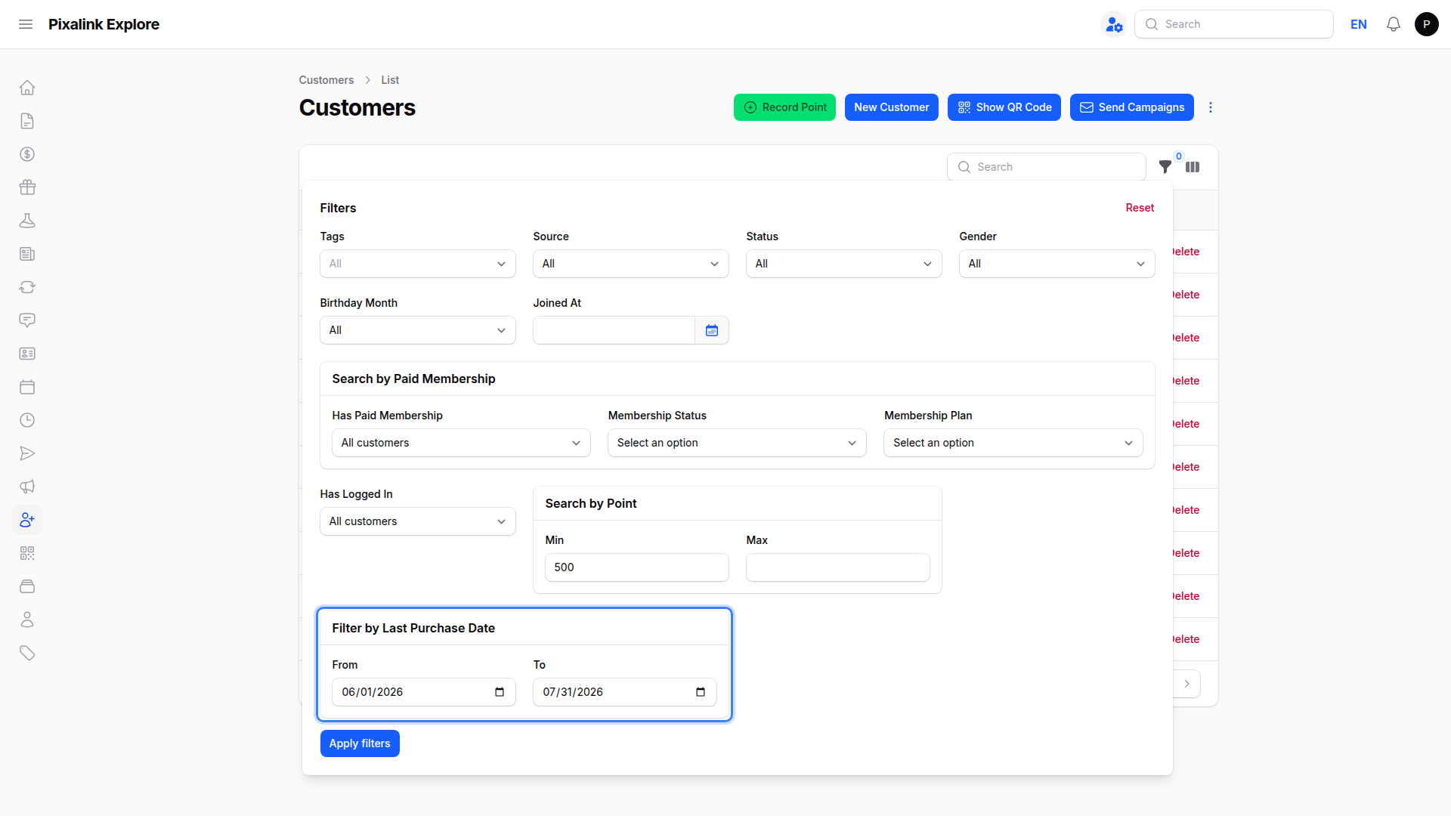
Task: Open the Home sidebar icon
Action: (x=27, y=88)
